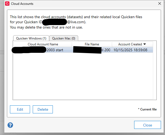Sort by Cloud Account Name column header
This screenshot has width=165, height=135.
(43, 44)
